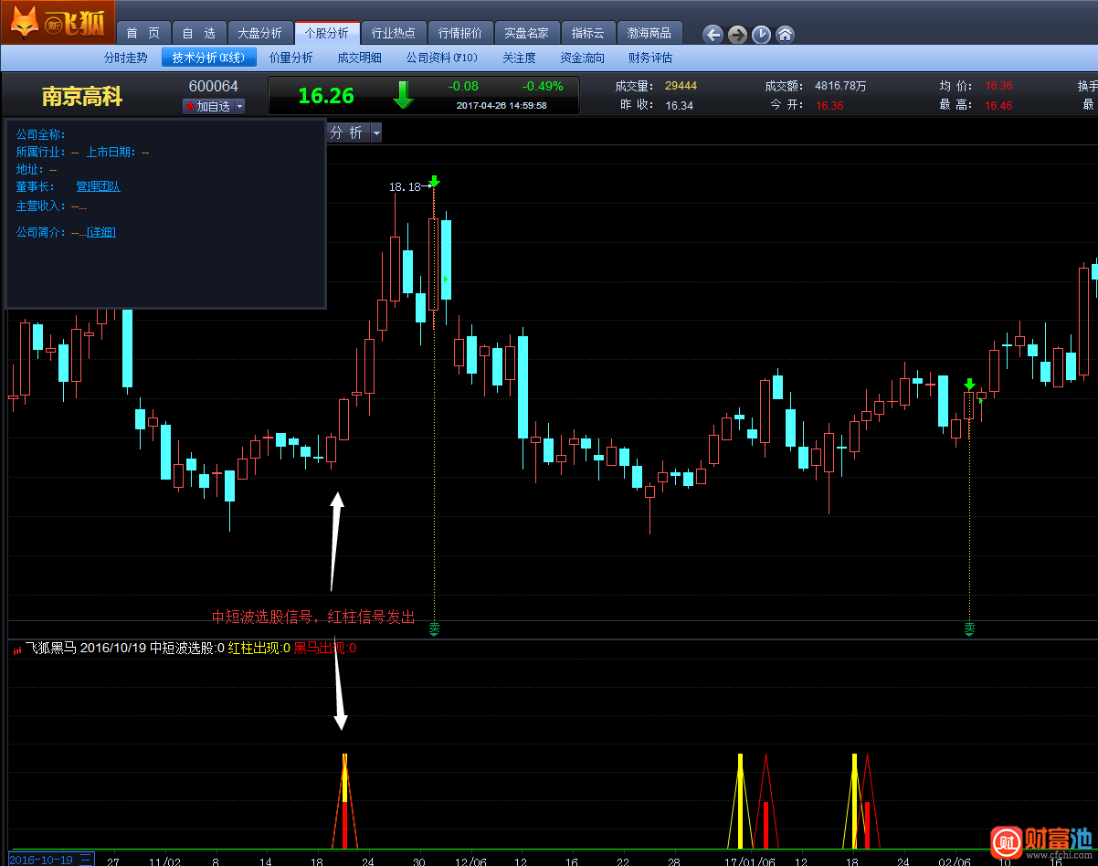Click the 昨收 value 16.34

coord(679,105)
